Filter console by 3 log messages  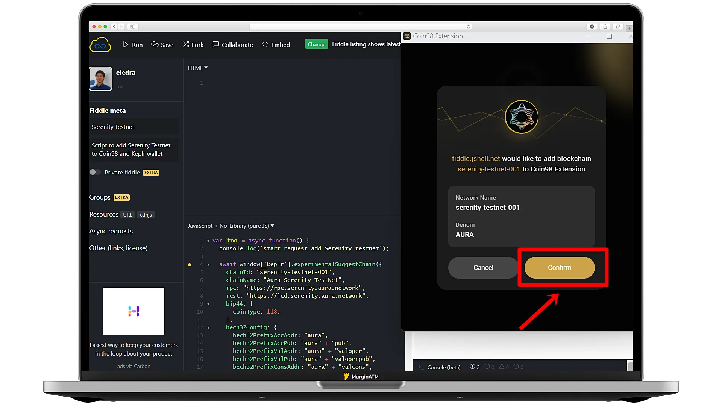click(x=475, y=367)
